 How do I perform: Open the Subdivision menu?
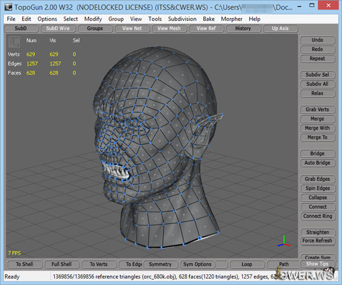(x=182, y=19)
